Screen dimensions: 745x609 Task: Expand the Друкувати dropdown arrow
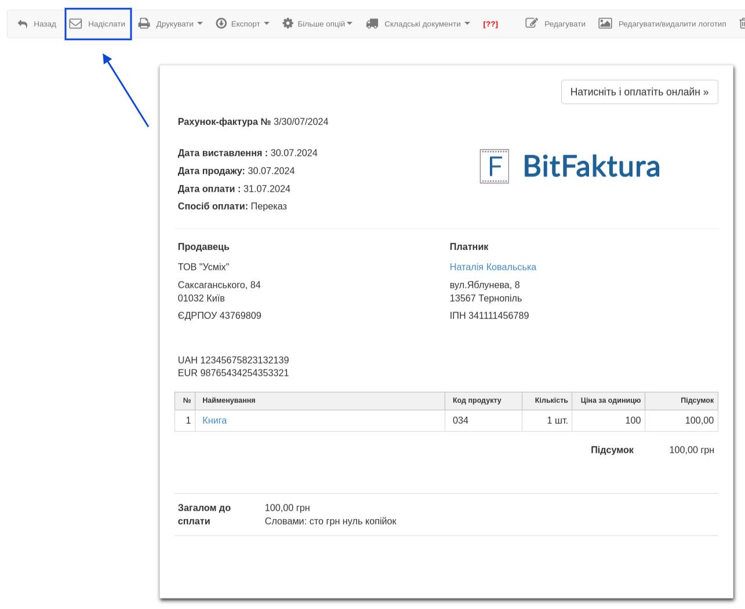200,24
